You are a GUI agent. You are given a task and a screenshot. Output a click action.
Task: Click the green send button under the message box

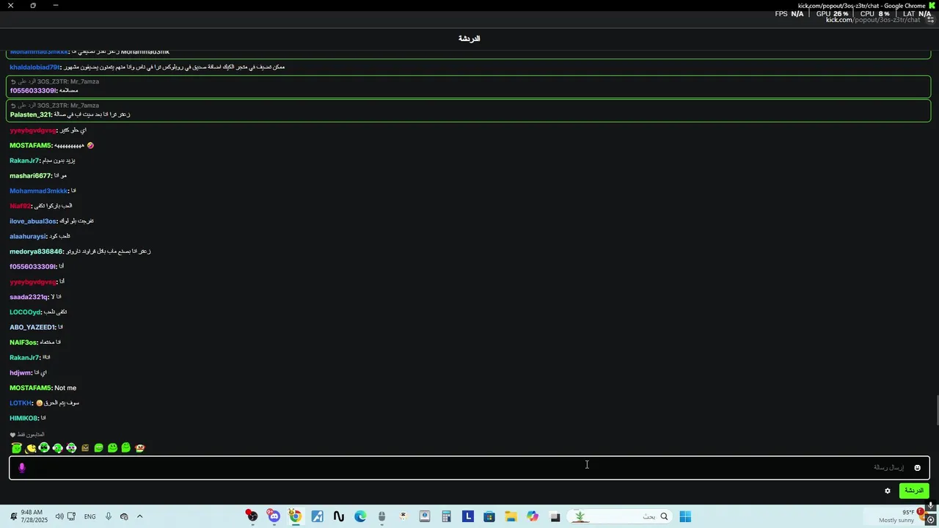pos(914,491)
